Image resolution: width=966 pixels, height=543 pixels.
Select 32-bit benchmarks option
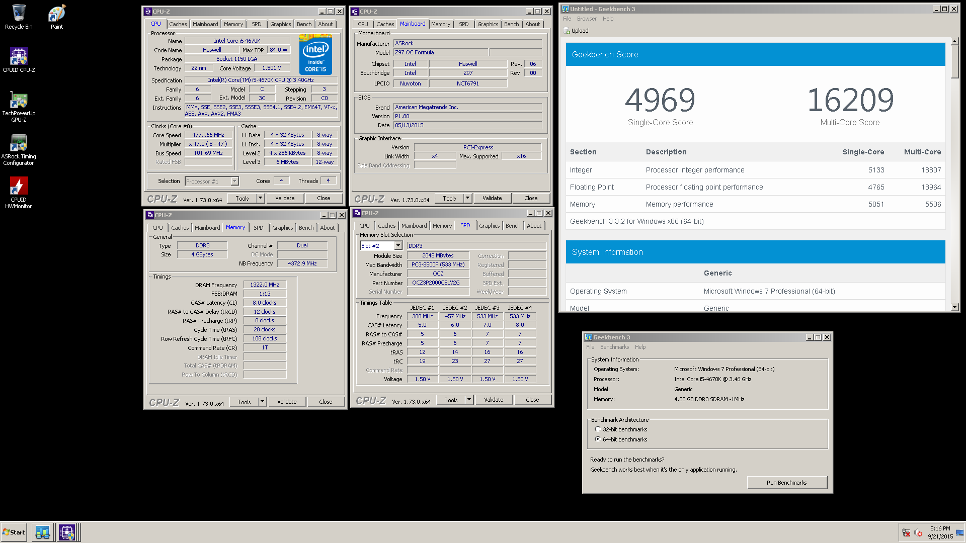click(x=597, y=429)
